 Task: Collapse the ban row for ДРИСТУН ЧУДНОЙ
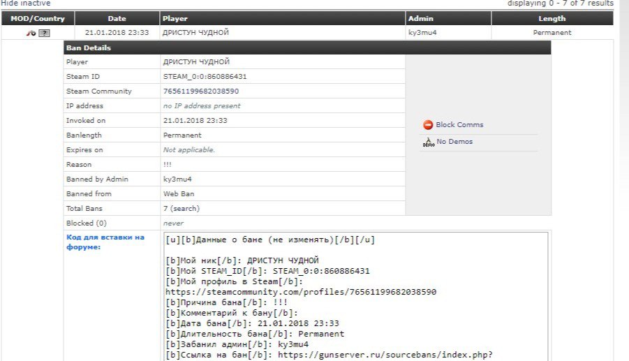click(x=195, y=33)
